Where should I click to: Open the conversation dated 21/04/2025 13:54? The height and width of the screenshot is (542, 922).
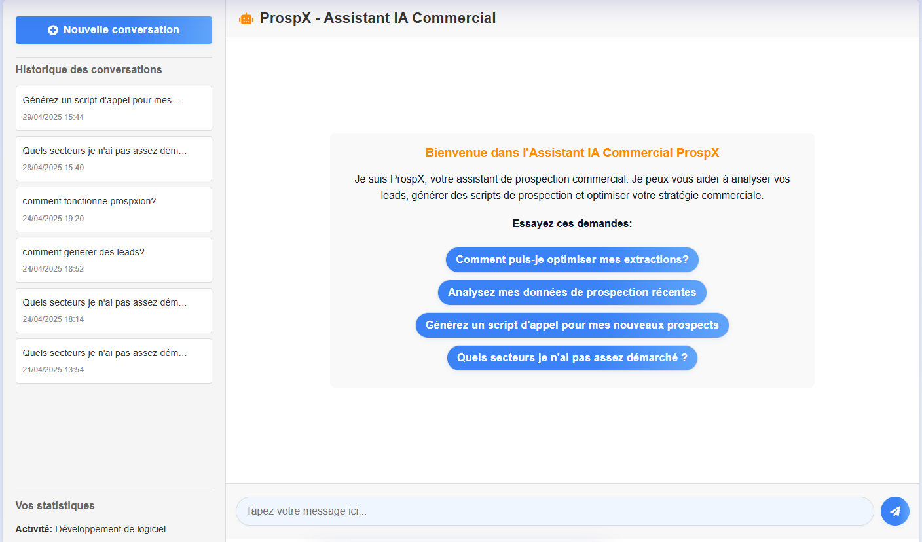[114, 361]
